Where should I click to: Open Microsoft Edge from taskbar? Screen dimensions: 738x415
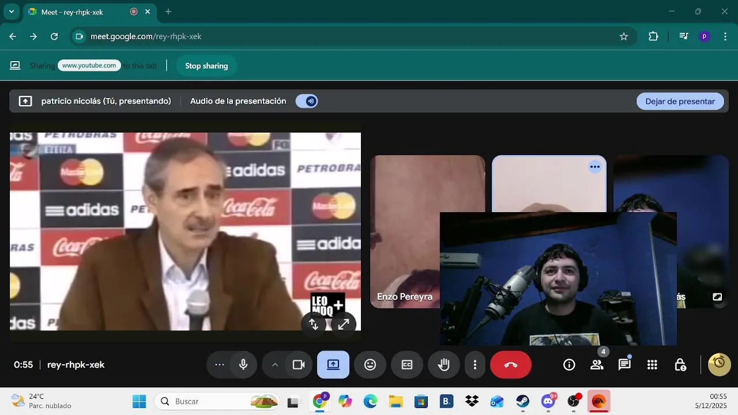(370, 402)
